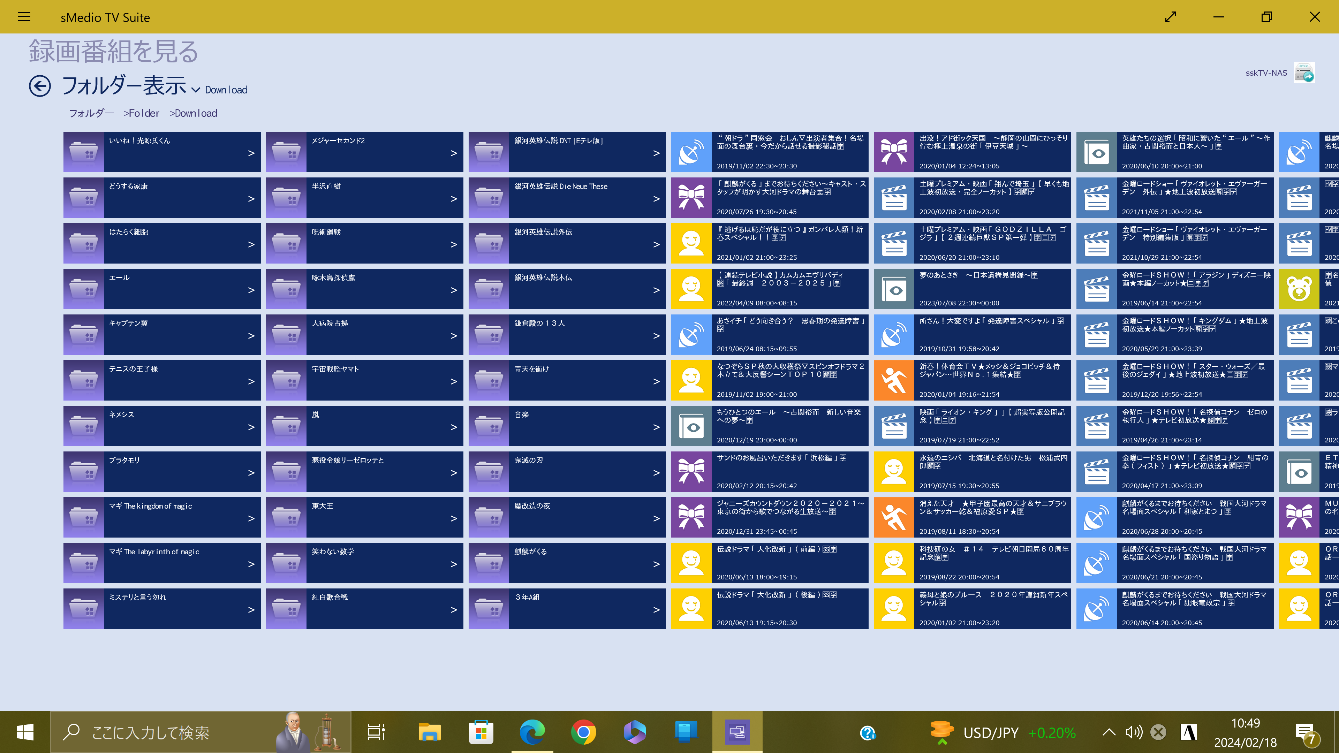1339x753 pixels.
Task: Expand the 銀河英雄伝説 Die Neue These chevron
Action: click(657, 198)
